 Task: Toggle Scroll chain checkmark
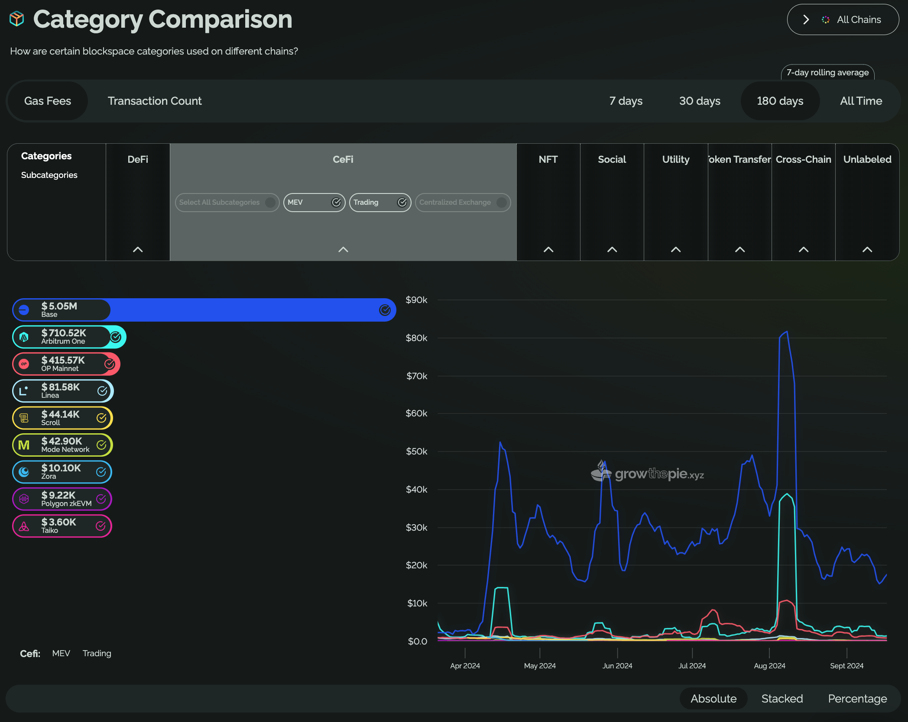tap(101, 418)
